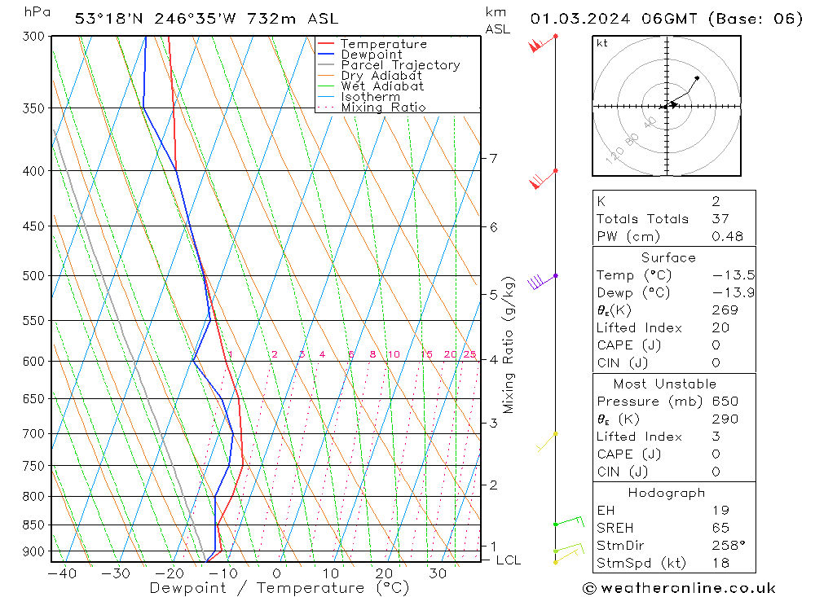Click the Most Unstable section header

point(665,384)
